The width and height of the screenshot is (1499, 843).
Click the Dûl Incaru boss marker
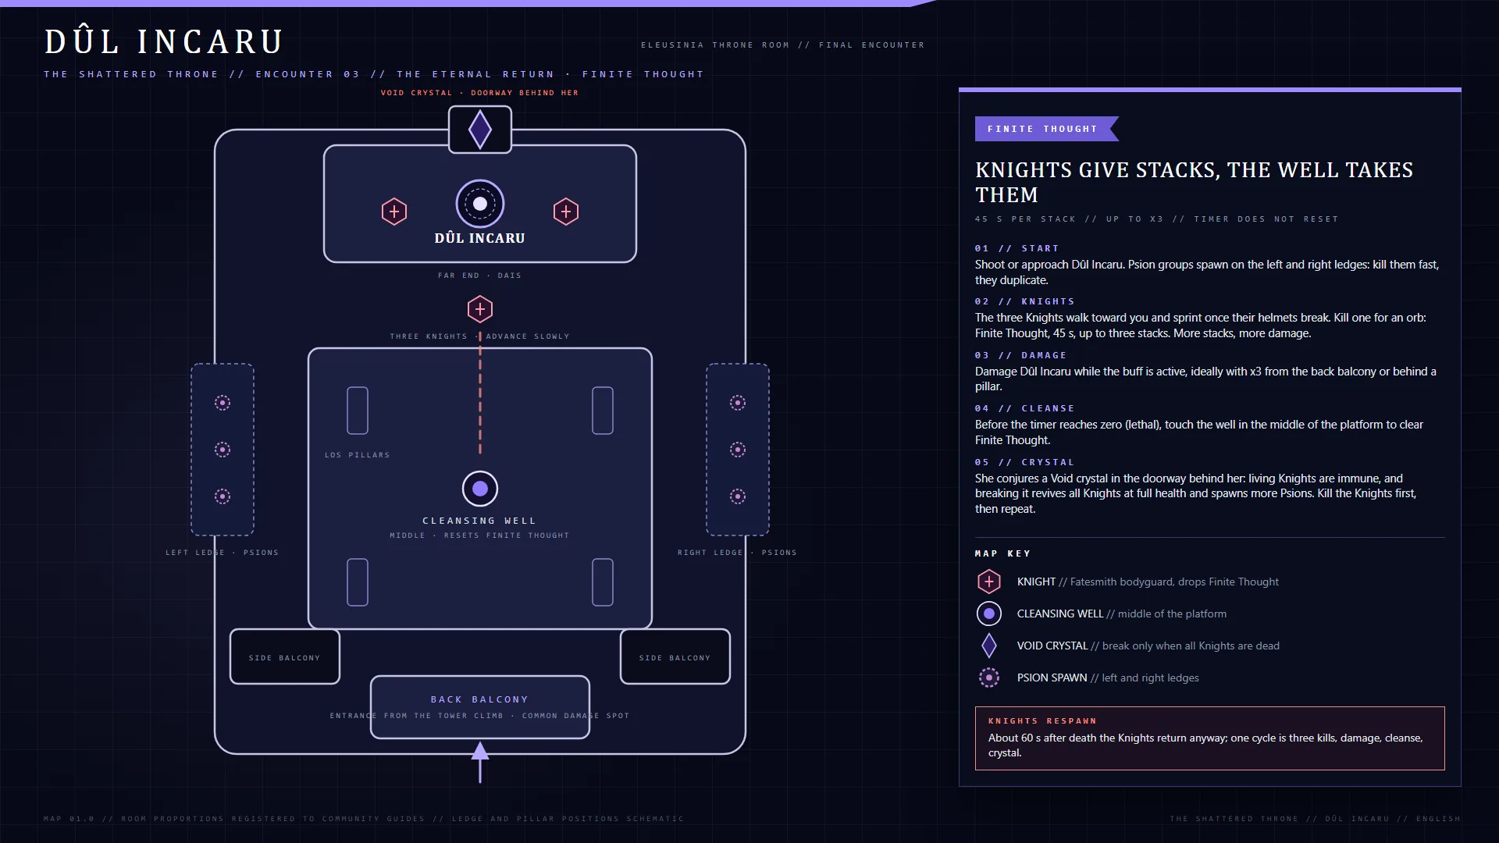[x=480, y=204]
